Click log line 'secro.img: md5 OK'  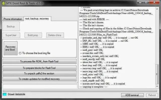(x=99, y=72)
